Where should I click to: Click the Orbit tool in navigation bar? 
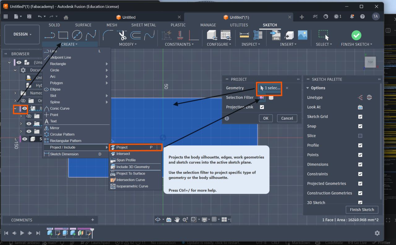(158, 220)
